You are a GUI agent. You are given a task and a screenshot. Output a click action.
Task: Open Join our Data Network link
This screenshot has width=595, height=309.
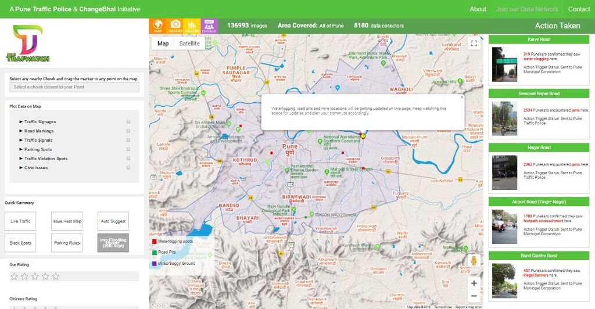[527, 9]
